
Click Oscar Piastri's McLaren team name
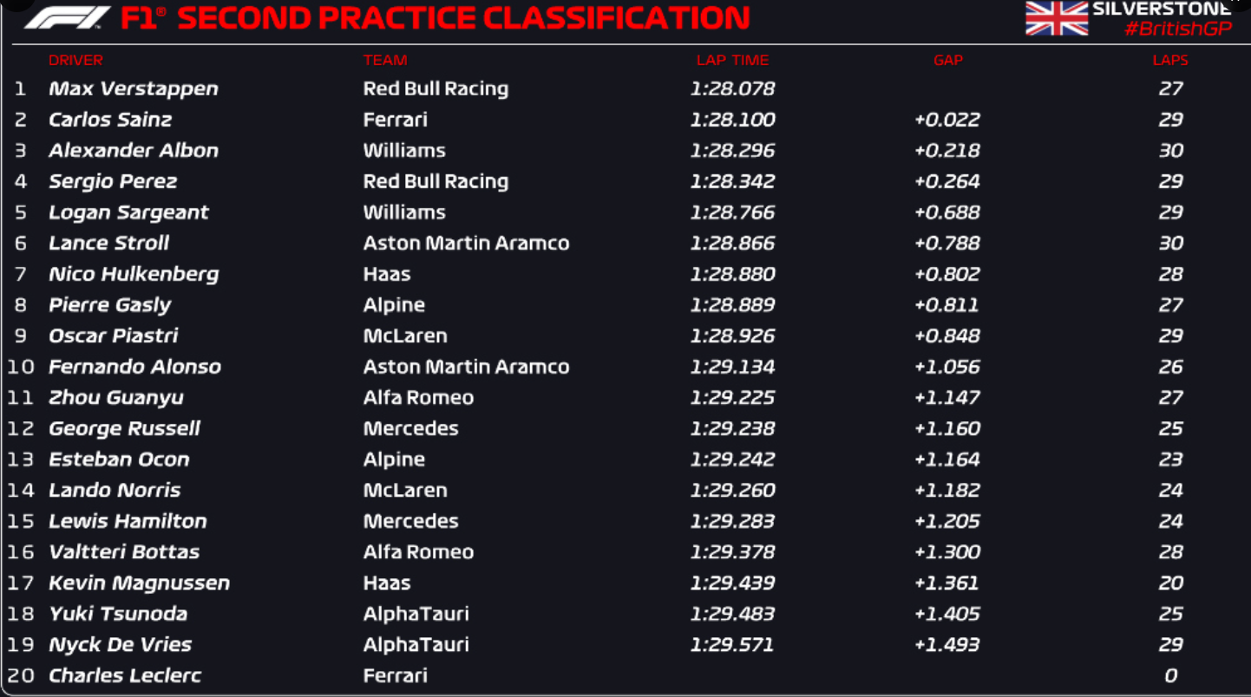(405, 335)
